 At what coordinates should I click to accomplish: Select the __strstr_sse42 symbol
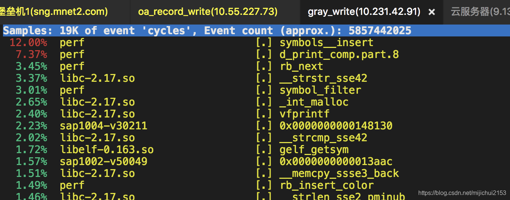click(x=323, y=78)
